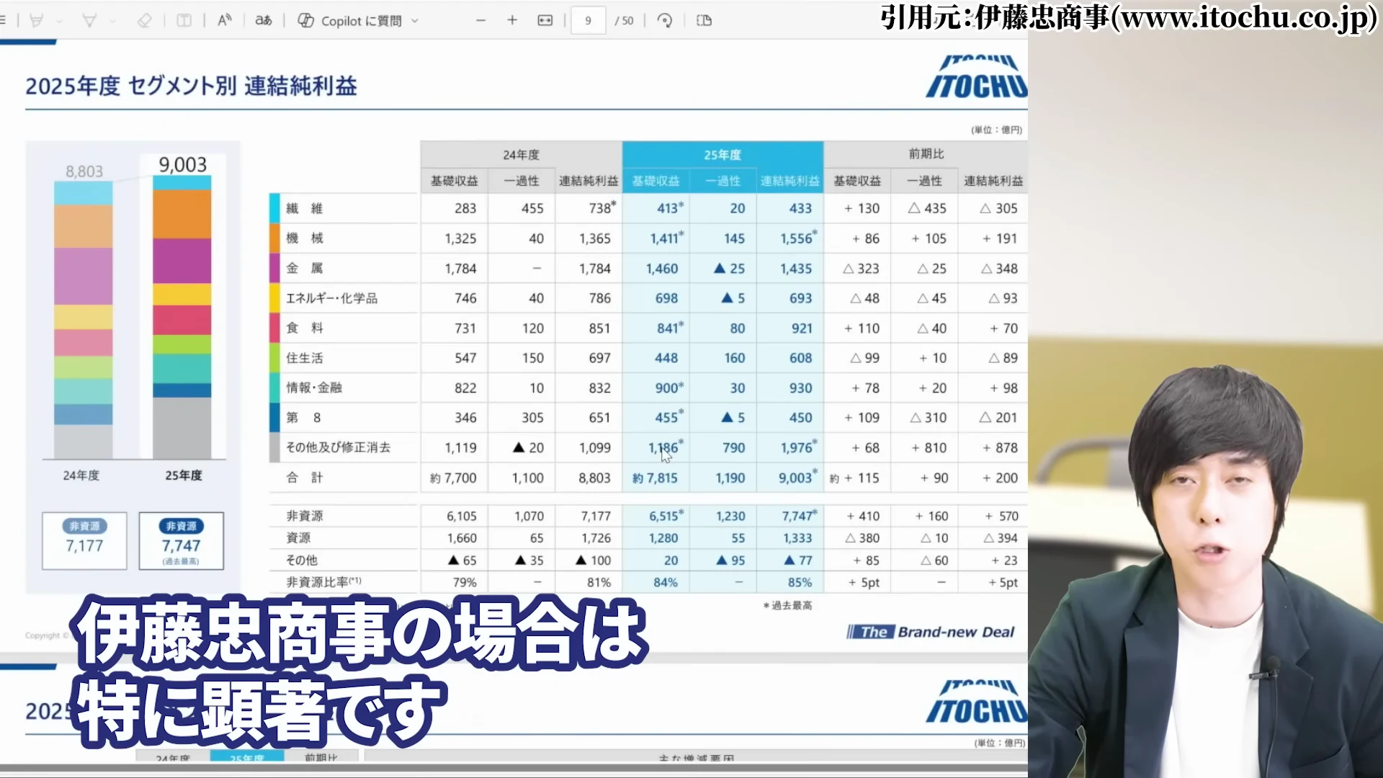
Task: Click the cyan color marker beside 繊維
Action: (274, 208)
